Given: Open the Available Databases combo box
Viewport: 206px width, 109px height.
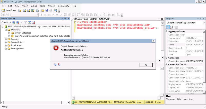Looking at the screenshot, I should coord(25,15).
